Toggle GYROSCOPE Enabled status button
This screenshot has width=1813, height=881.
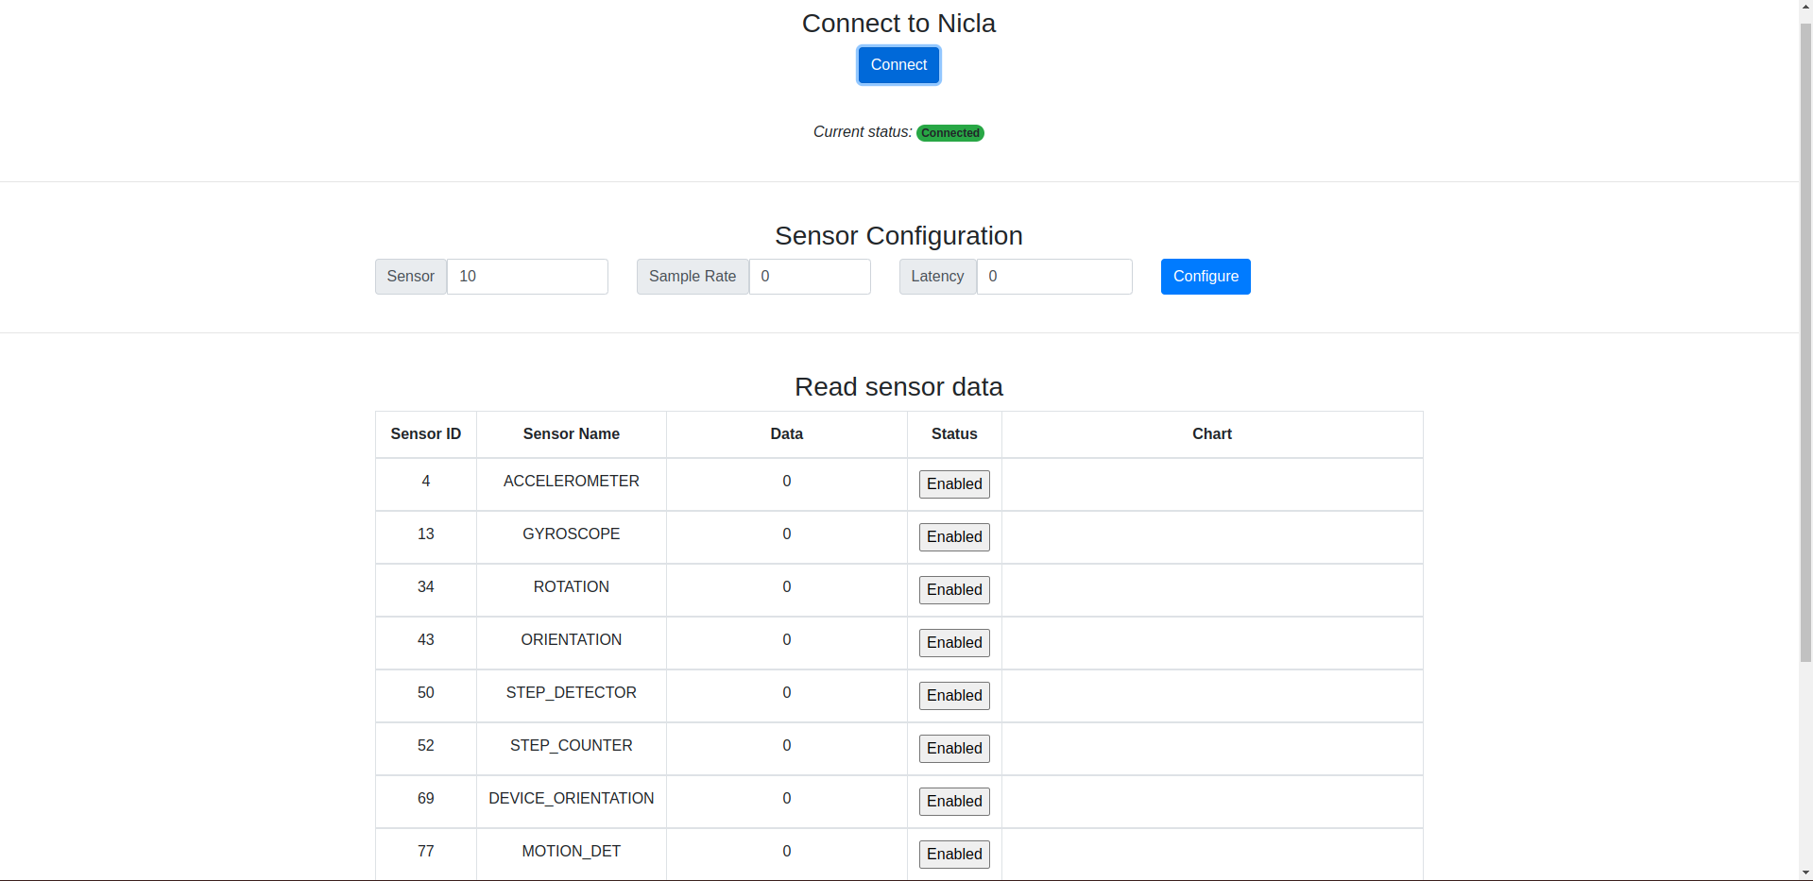click(954, 537)
